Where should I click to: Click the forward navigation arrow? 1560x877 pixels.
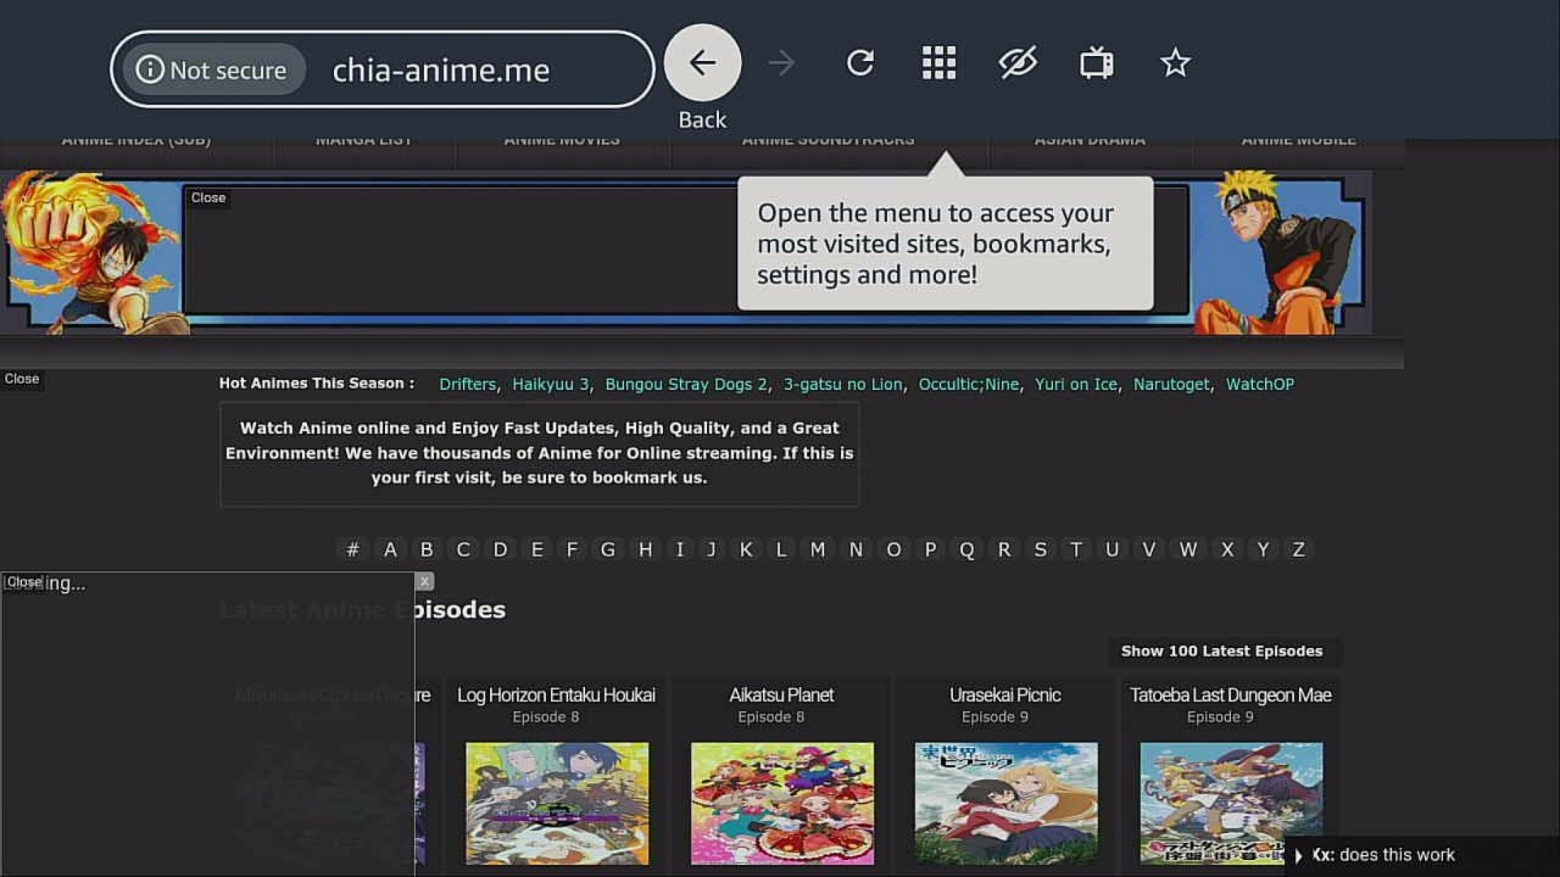click(781, 63)
